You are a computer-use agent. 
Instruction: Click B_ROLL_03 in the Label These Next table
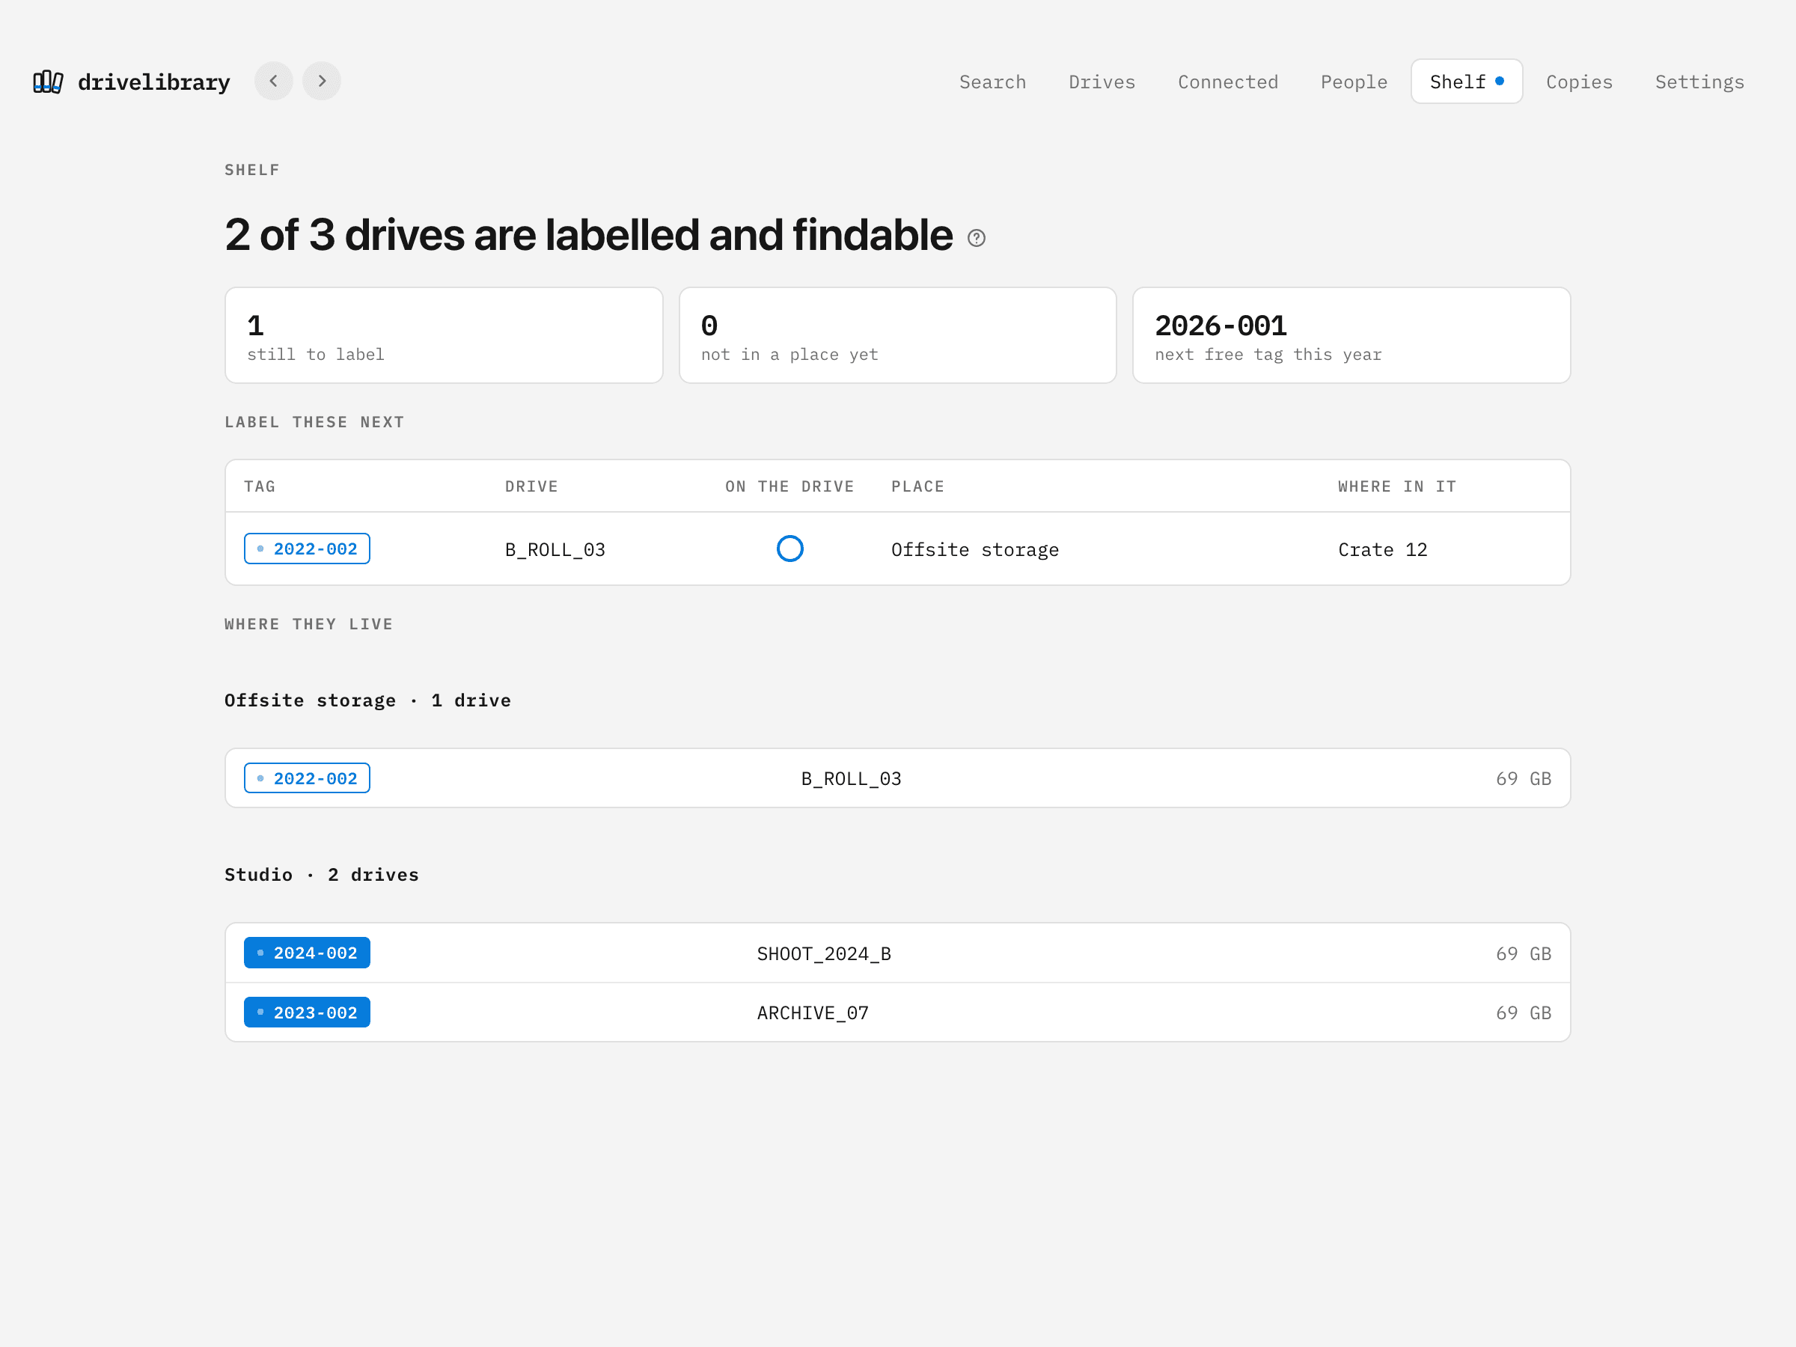point(555,550)
